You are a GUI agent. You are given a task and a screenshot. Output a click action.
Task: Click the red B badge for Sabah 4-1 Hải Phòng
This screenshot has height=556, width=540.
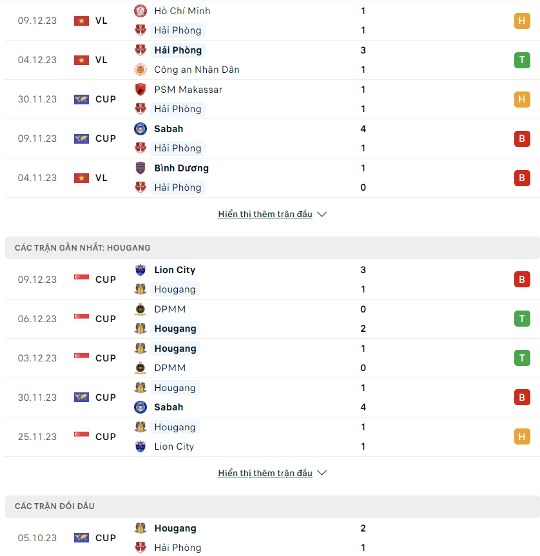pyautogui.click(x=522, y=139)
